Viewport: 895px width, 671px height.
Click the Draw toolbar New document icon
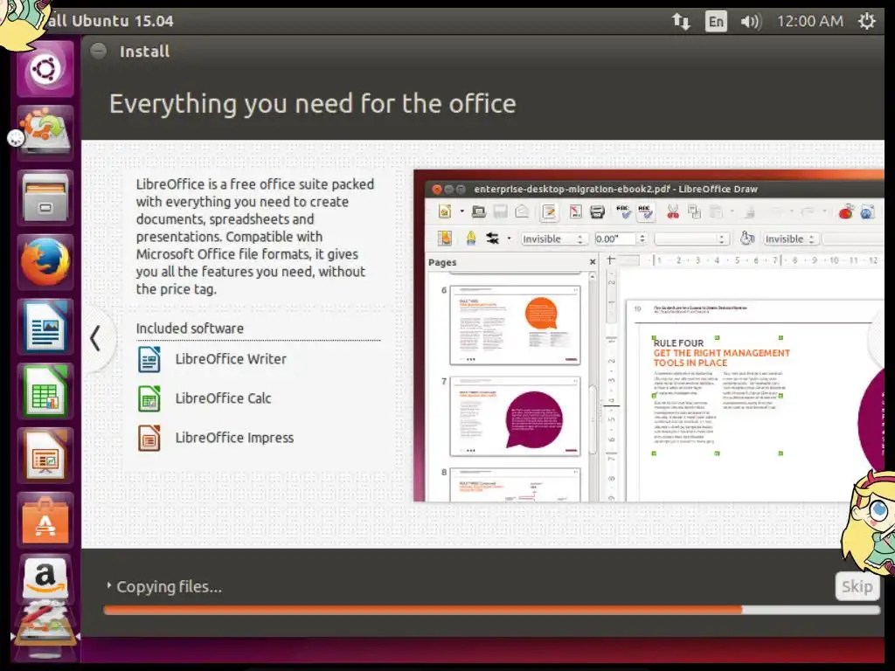pos(445,211)
